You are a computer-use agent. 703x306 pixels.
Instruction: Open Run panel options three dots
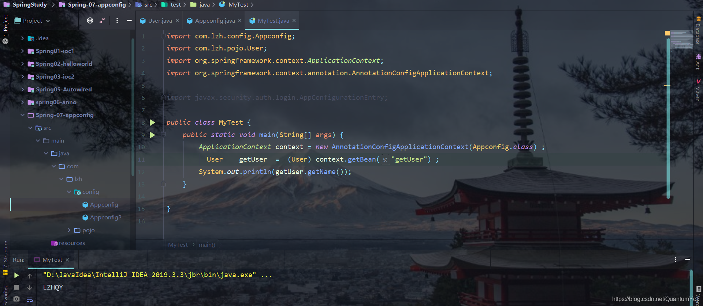tap(676, 260)
